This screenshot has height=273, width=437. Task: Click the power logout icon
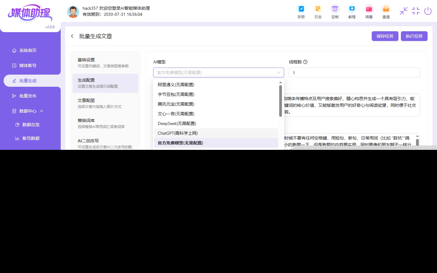click(428, 11)
